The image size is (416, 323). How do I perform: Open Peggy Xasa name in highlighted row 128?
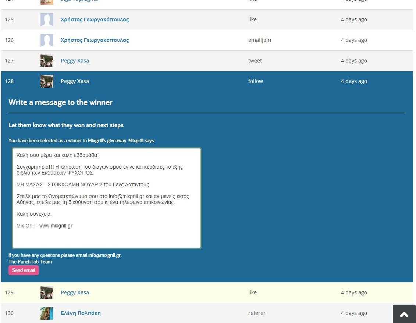click(75, 81)
